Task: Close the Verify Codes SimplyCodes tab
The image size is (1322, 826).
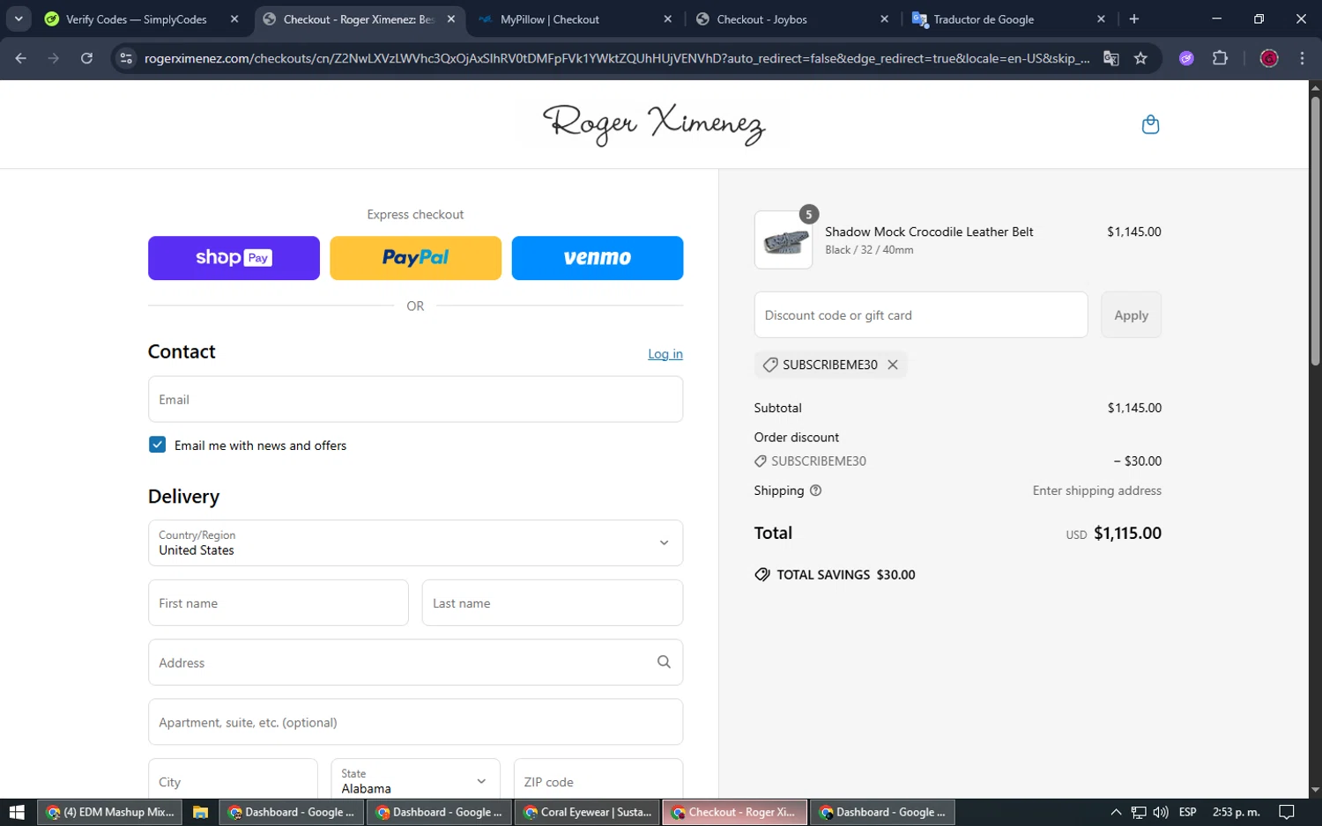Action: point(234,18)
